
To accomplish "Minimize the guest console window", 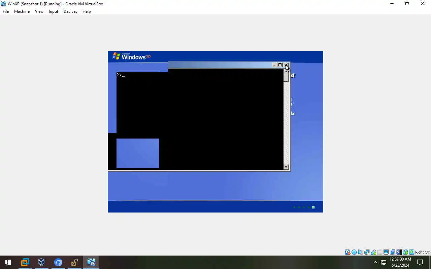I will pyautogui.click(x=274, y=65).
